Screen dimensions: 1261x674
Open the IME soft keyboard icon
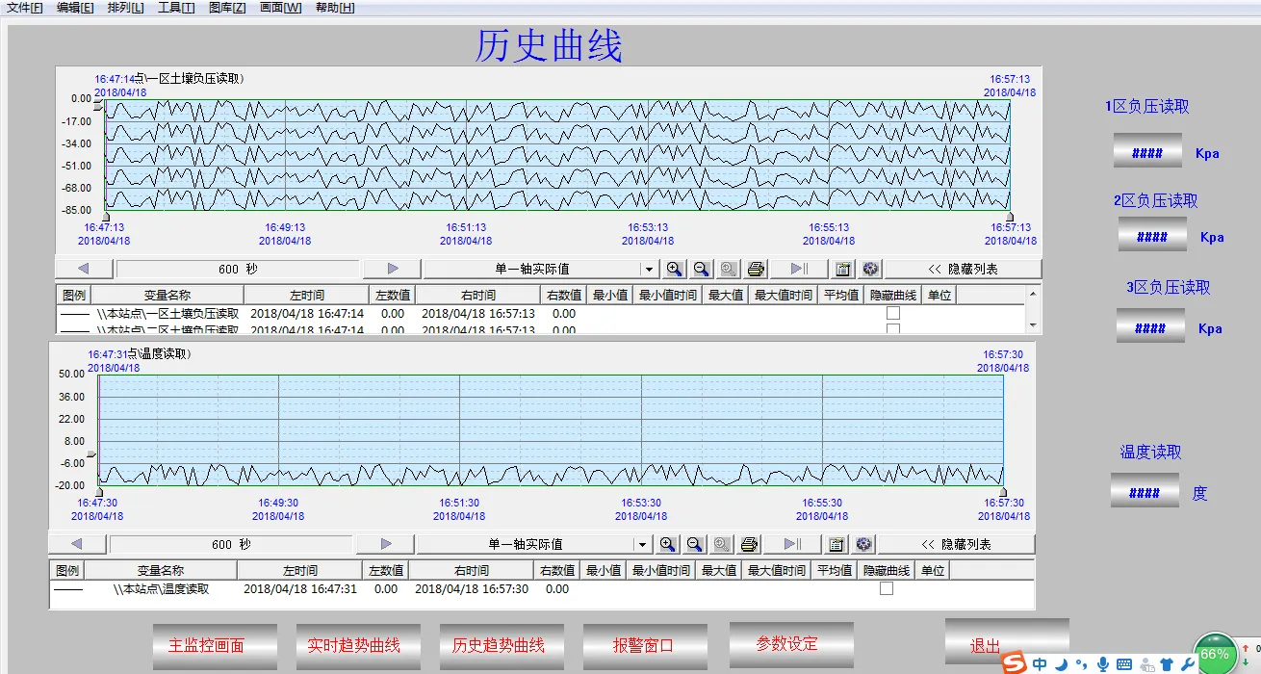1123,663
